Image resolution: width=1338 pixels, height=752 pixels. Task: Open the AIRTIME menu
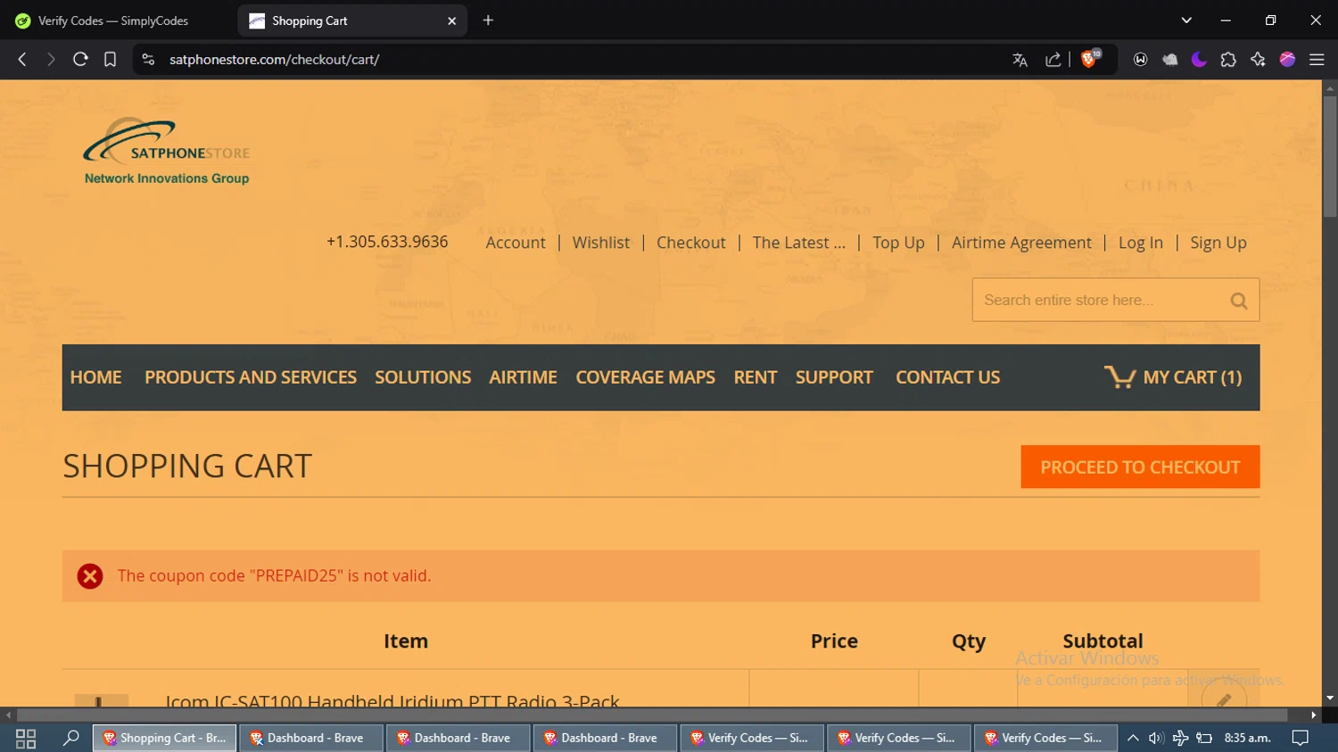pyautogui.click(x=523, y=377)
